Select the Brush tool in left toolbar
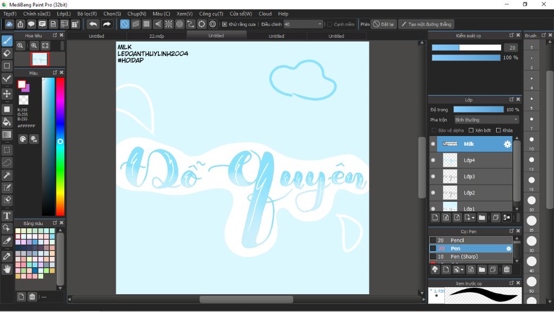 click(6, 41)
